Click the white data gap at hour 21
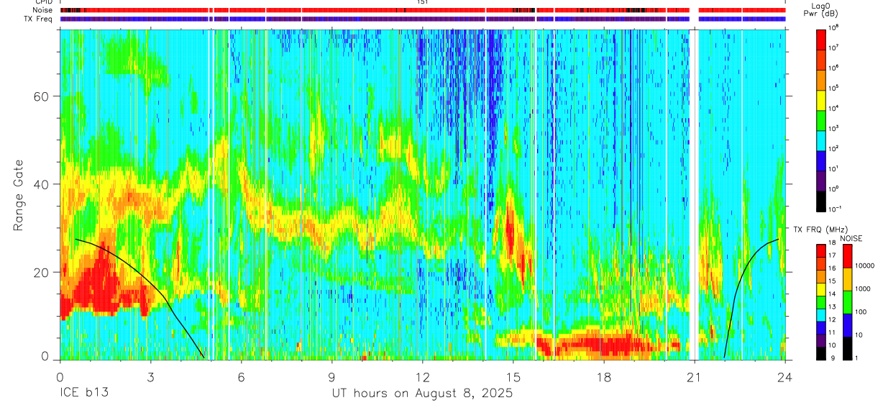The height and width of the screenshot is (408, 883). coord(695,194)
